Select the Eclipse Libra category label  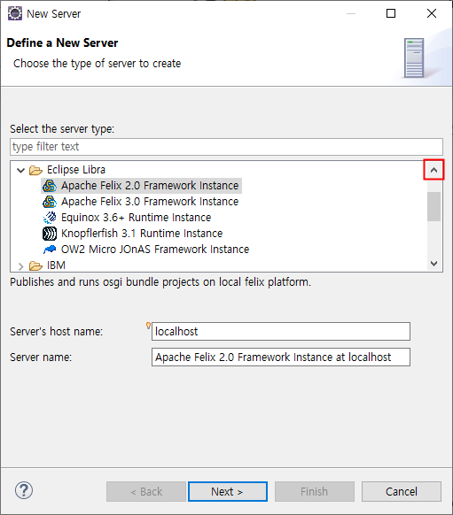coord(76,170)
